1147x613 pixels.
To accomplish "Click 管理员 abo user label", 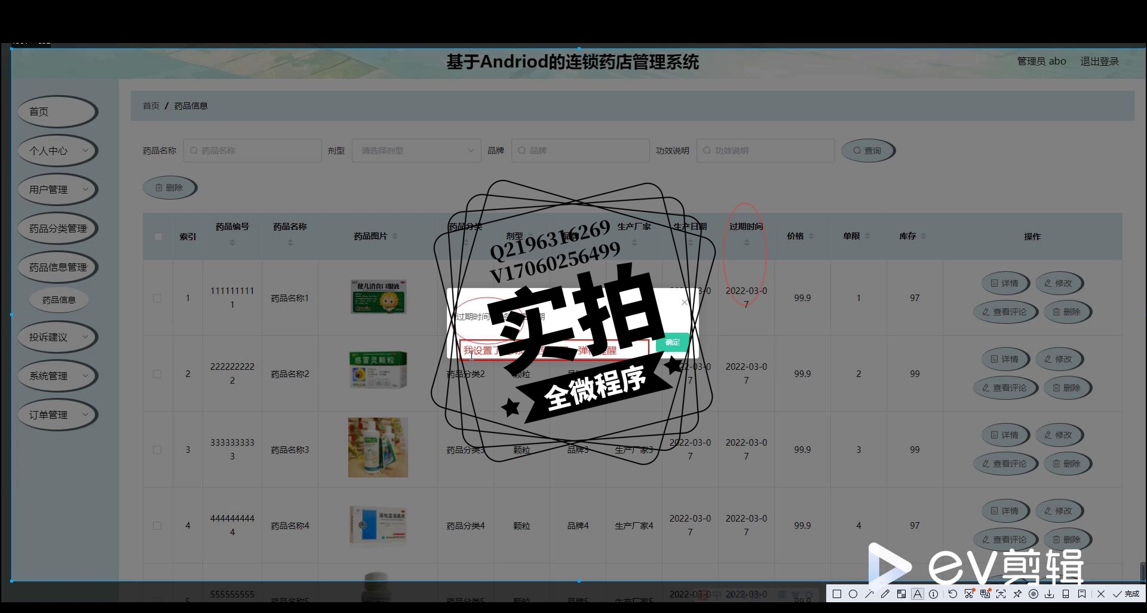I will point(1041,62).
